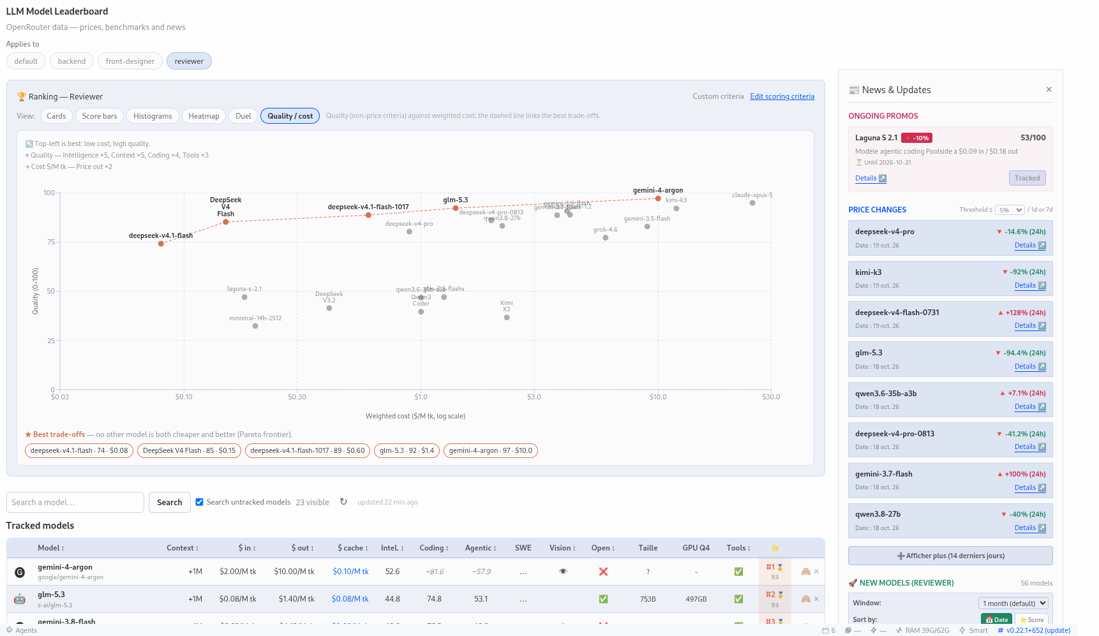Click the Smart mode lightning icon
1099x636 pixels.
(962, 630)
